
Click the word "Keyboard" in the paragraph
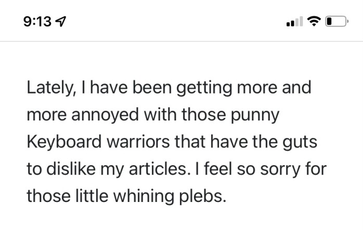[x=64, y=141]
